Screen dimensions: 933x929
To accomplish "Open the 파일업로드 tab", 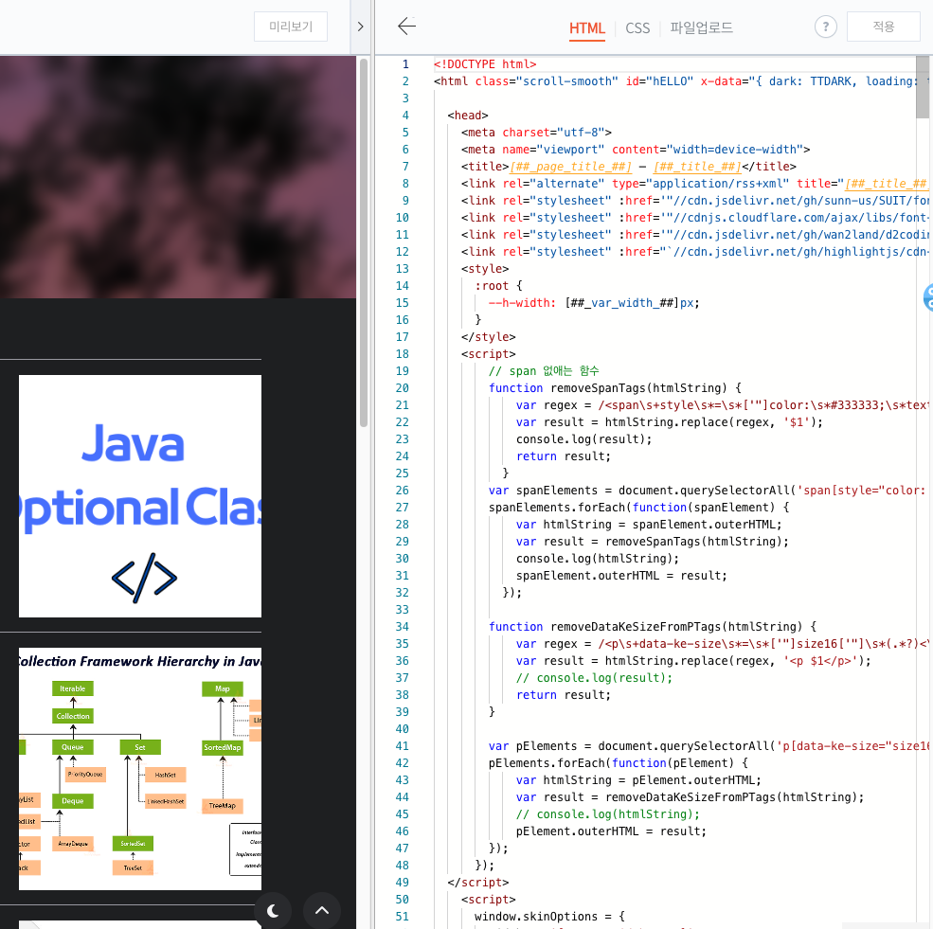I will coord(701,28).
